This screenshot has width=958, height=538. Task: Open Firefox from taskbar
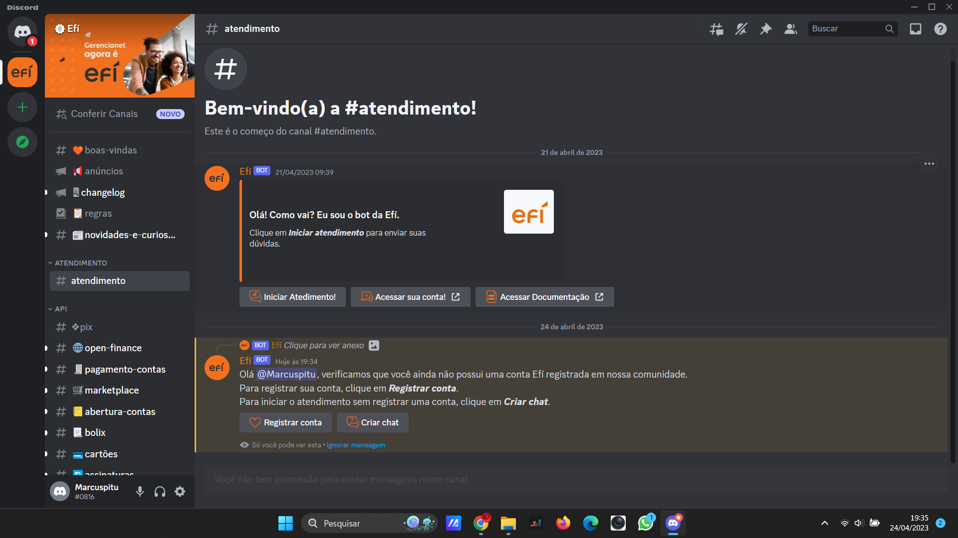(563, 523)
